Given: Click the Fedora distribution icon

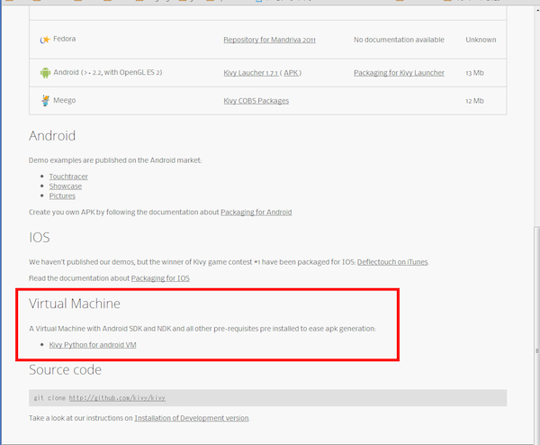Looking at the screenshot, I should (45, 40).
